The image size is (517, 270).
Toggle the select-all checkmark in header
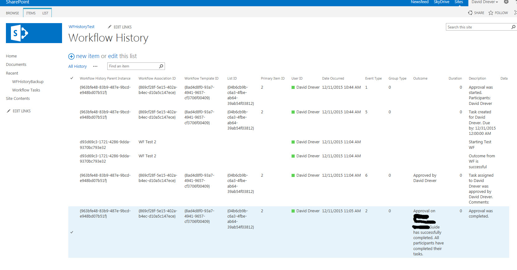pyautogui.click(x=72, y=78)
